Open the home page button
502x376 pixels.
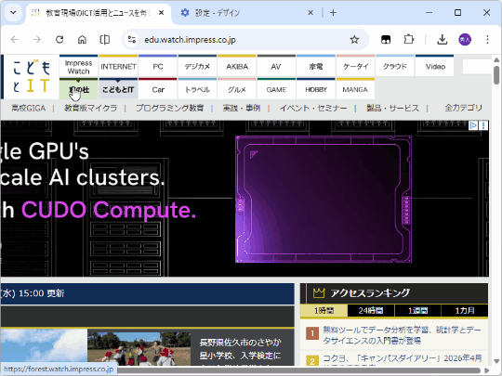pos(83,40)
